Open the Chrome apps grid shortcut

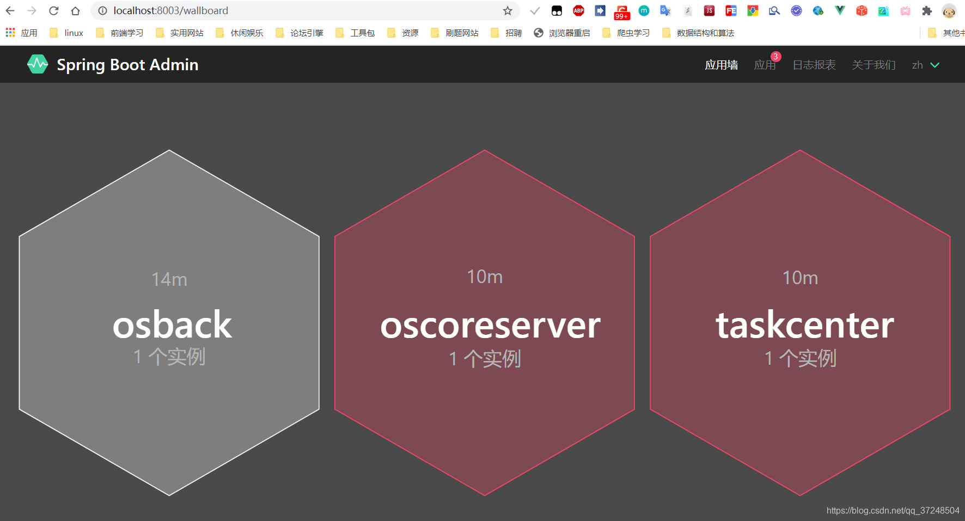coord(10,33)
